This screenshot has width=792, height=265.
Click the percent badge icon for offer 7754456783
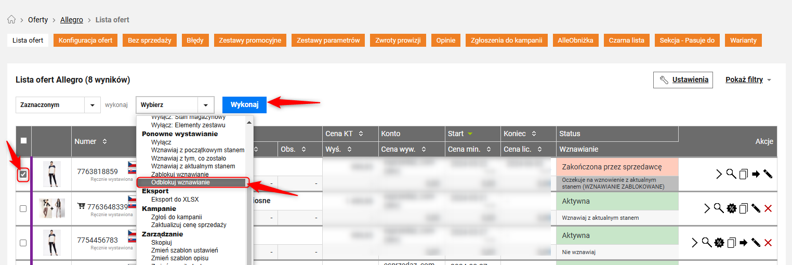[x=719, y=243]
